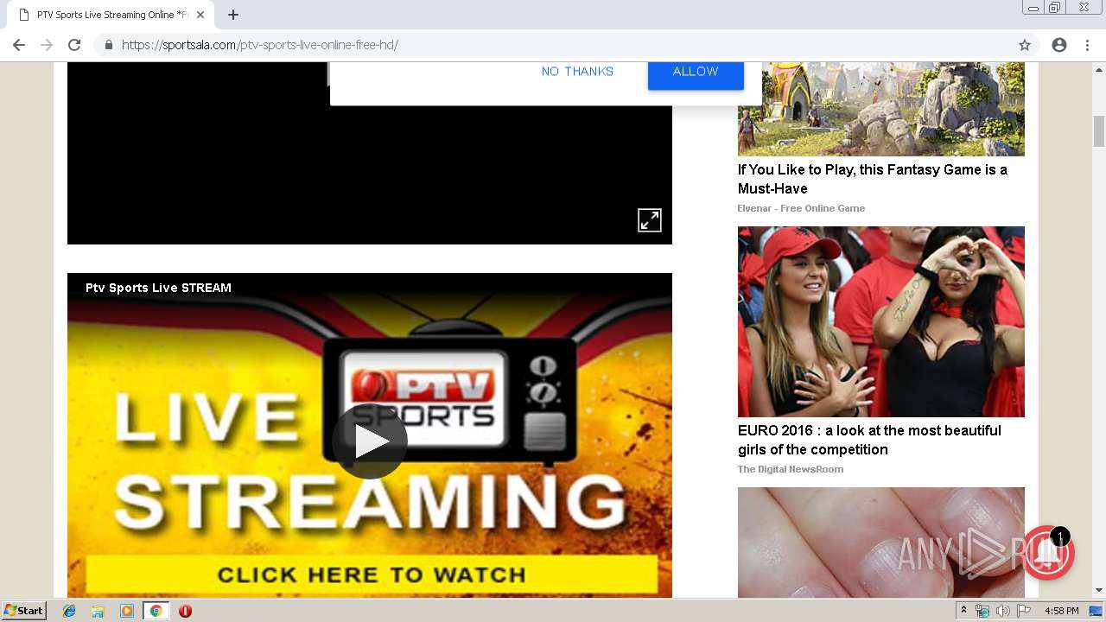1106x622 pixels.
Task: Open the EURO 2016 beautiful girls headline
Action: click(x=869, y=440)
